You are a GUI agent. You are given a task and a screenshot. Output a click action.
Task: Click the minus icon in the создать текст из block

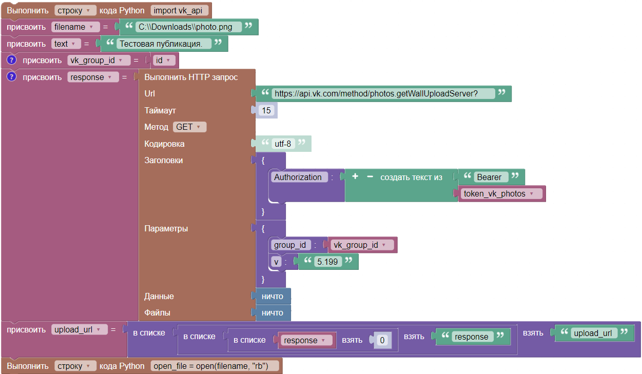369,177
